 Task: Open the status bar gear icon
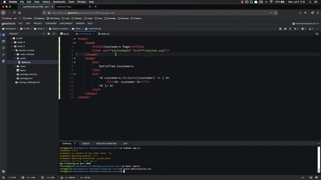coord(4,177)
